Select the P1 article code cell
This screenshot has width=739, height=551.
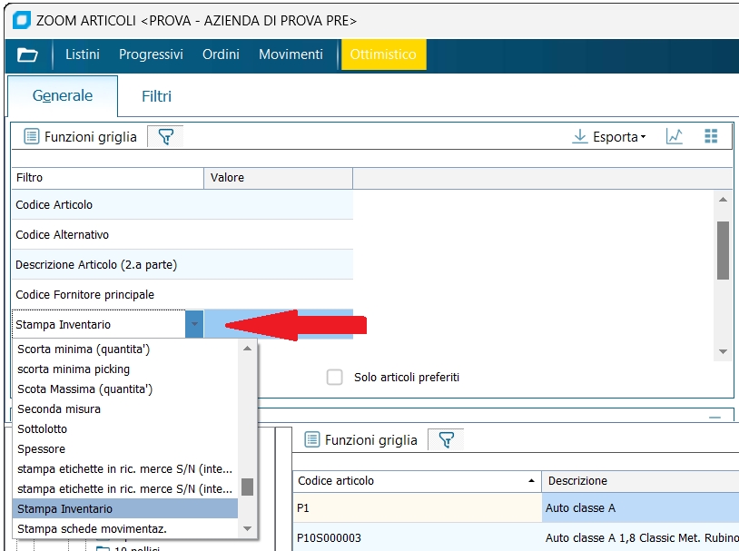click(x=417, y=508)
